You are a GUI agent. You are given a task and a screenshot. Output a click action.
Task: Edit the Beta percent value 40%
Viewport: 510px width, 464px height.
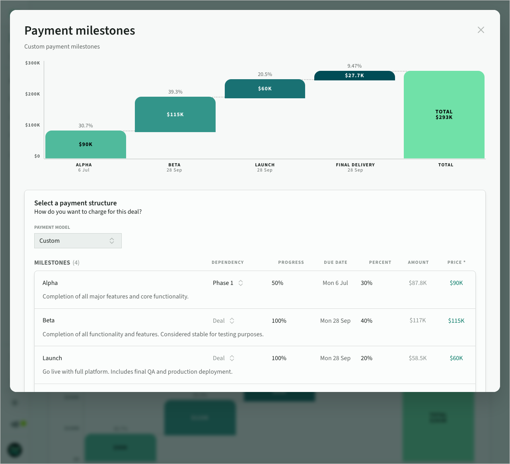[366, 321]
